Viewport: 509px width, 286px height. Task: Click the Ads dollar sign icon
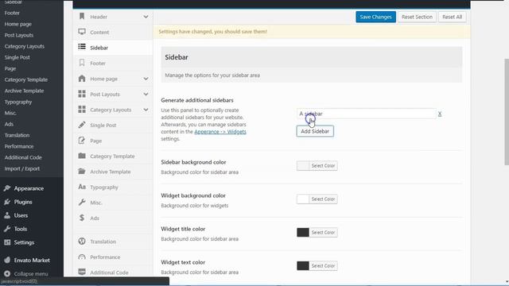(82, 218)
